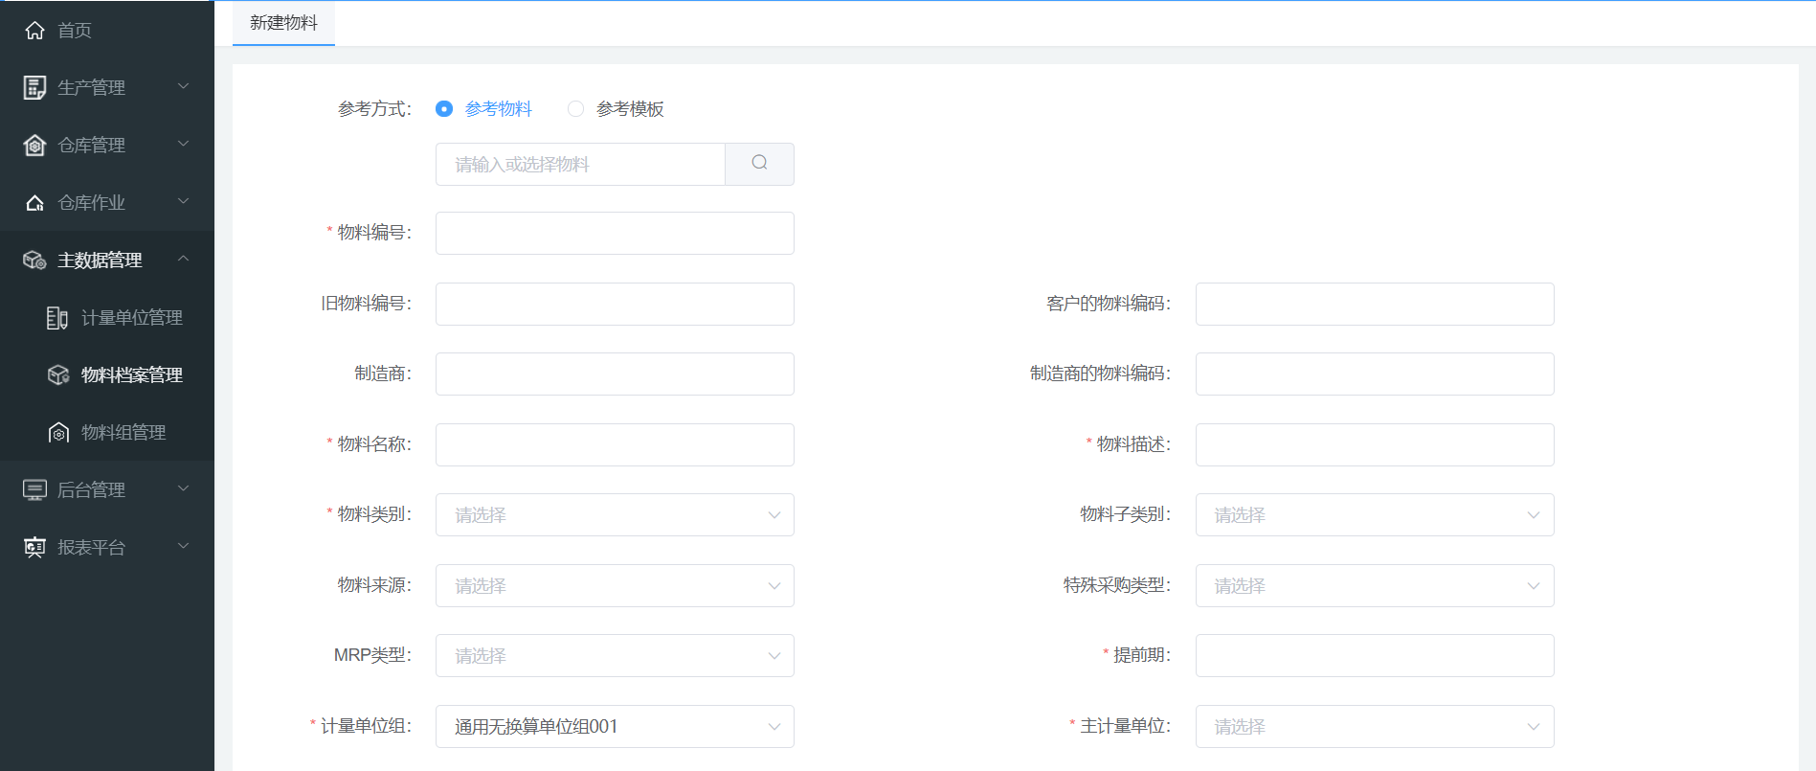Open the MRP类型 dropdown
Viewport: 1816px width, 771px height.
(x=614, y=656)
